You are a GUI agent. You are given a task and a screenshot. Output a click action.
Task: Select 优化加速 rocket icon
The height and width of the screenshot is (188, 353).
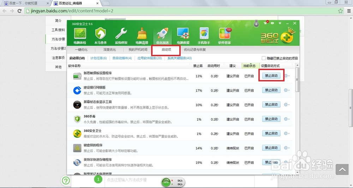pos(162,36)
